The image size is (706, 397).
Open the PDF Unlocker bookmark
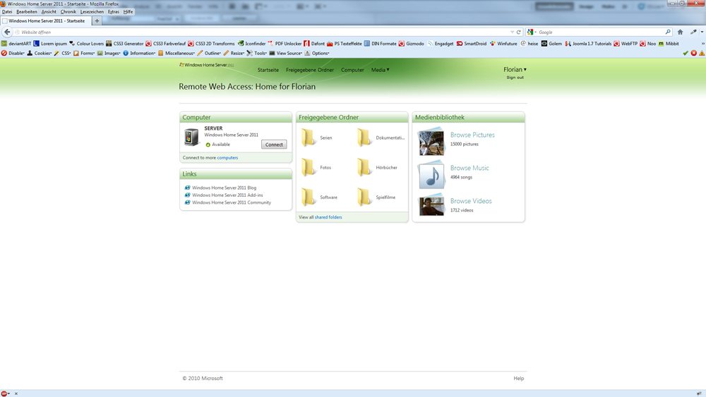(x=285, y=44)
